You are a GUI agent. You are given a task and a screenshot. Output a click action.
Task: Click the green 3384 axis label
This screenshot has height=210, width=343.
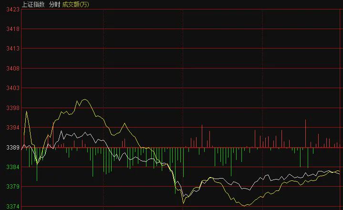click(x=13, y=167)
